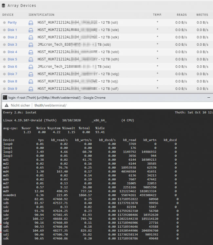
Task: Open the Parity device link
Action: (x=12, y=23)
